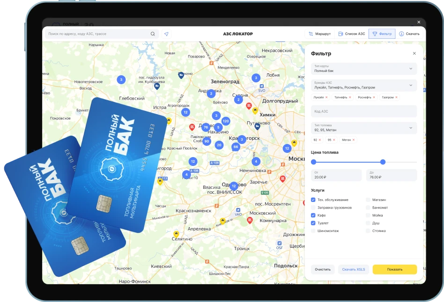Click the Наро-Фоминск label on map
Viewport: 444px width, 302px height.
[x=134, y=281]
